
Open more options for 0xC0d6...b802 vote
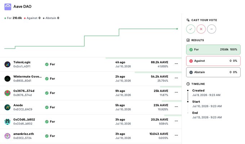click(176, 121)
